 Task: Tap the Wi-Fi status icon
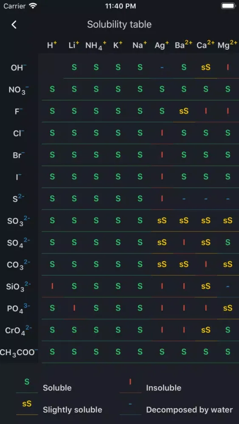click(x=33, y=6)
